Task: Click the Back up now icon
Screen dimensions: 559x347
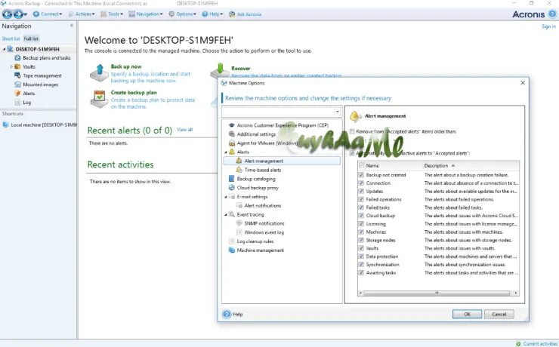Action: 99,72
